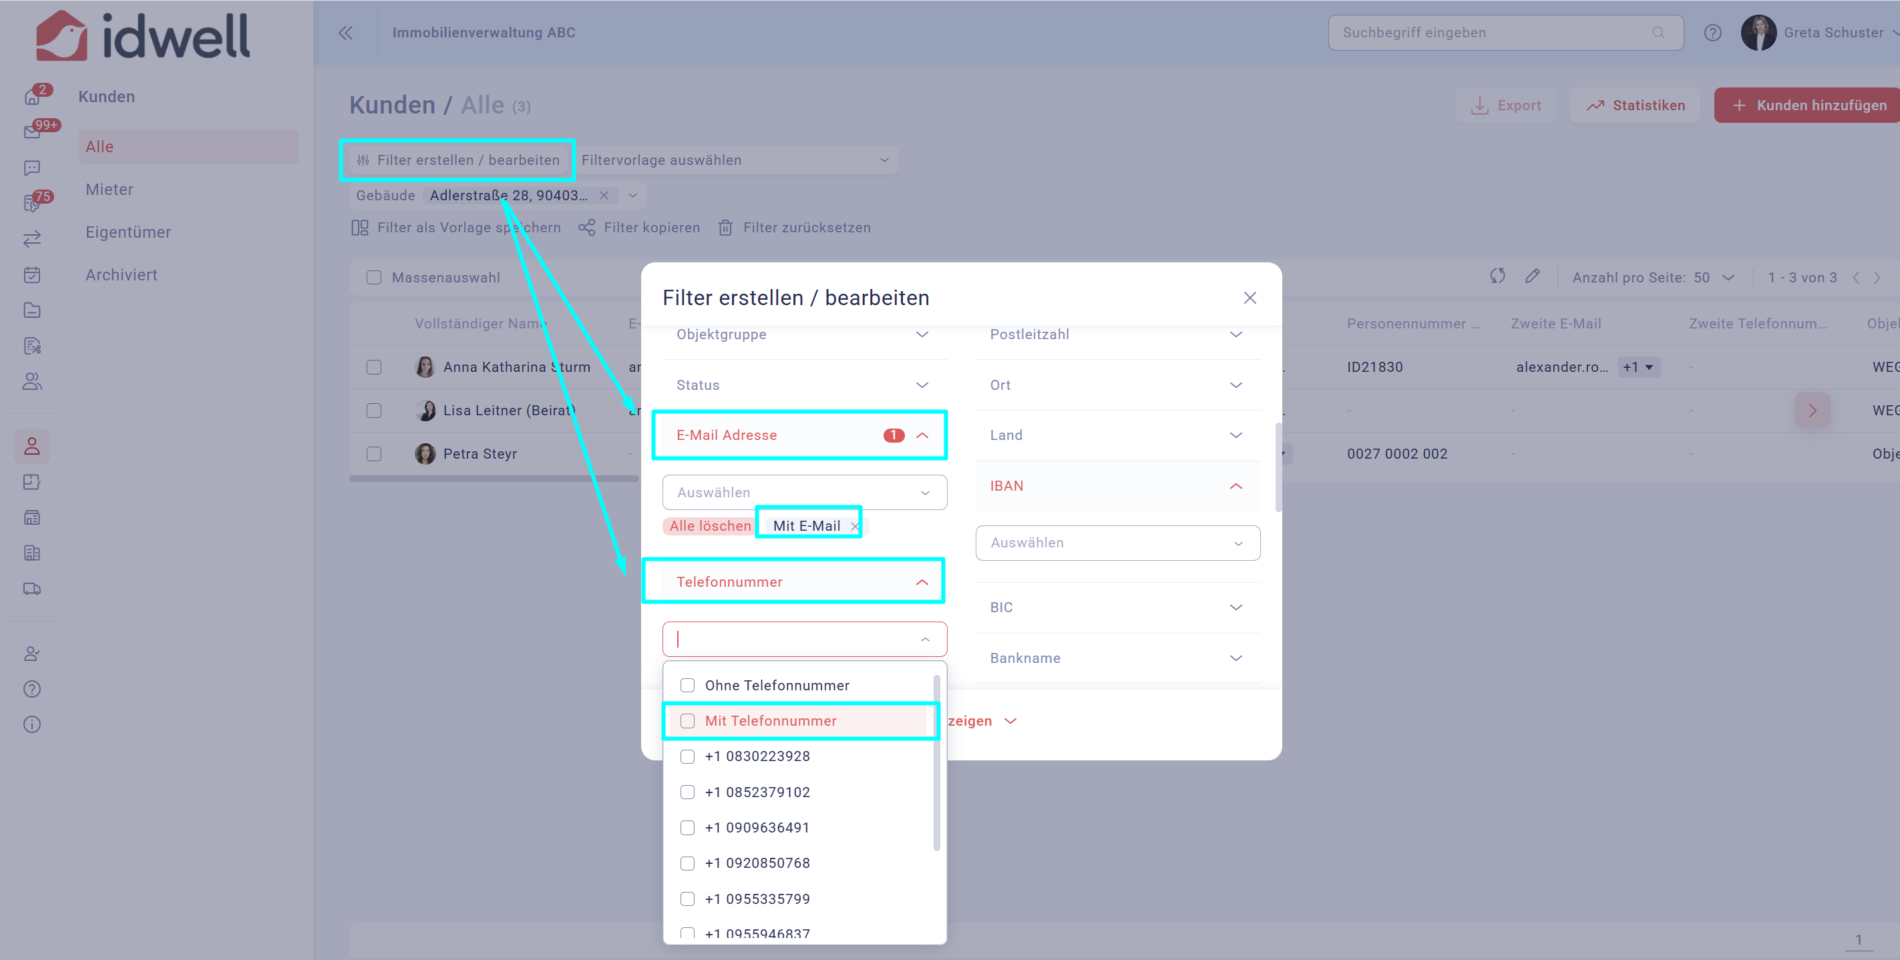
Task: Collapse the E-Mail Adresse filter section
Action: point(804,435)
